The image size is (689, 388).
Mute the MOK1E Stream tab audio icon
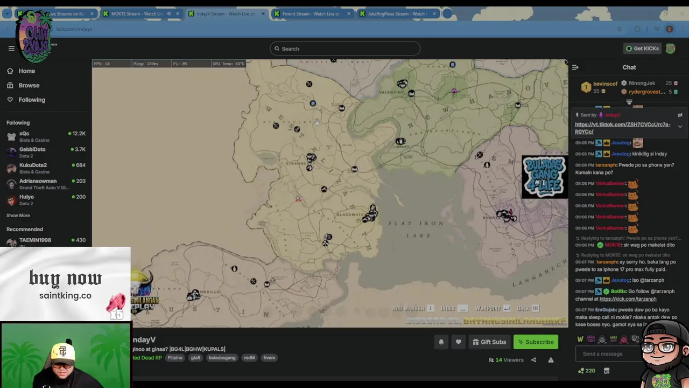(x=169, y=13)
